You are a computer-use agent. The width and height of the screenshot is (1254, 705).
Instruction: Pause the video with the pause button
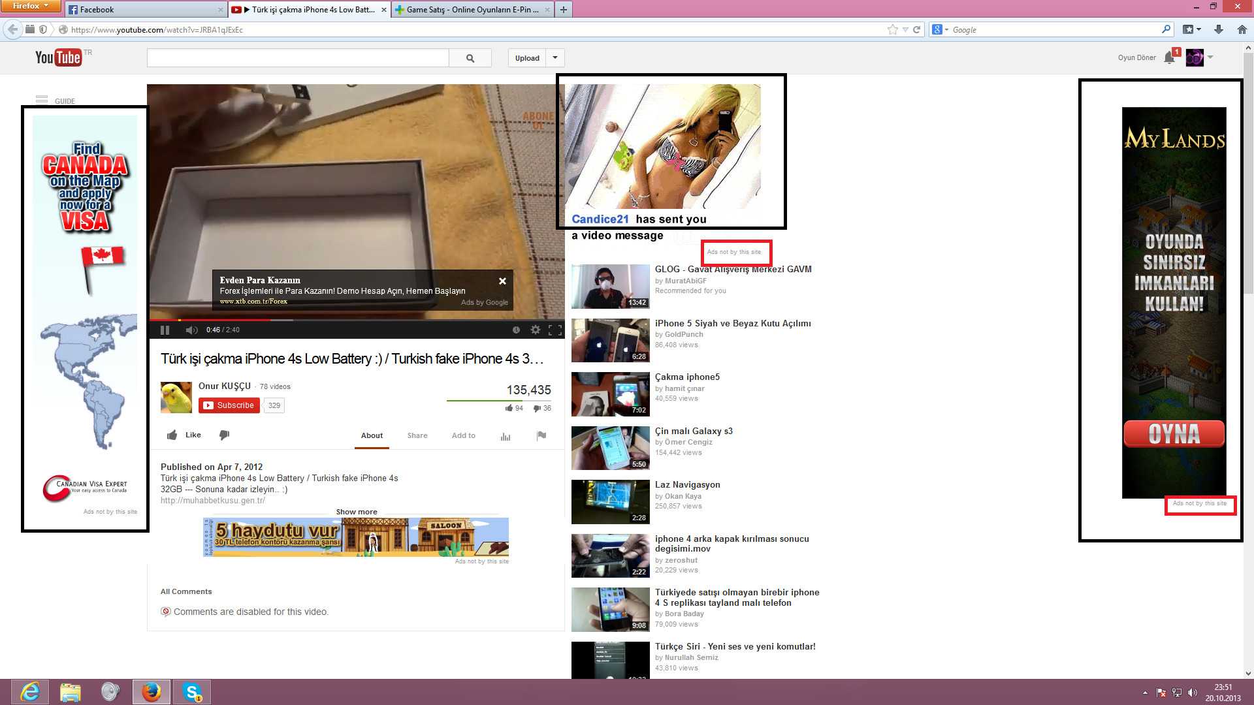(165, 330)
